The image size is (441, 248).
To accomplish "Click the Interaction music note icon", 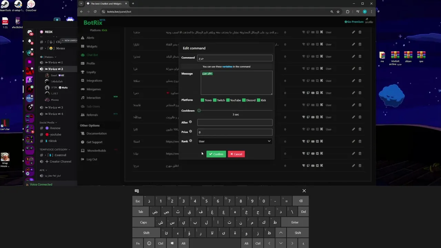I will [x=83, y=98].
